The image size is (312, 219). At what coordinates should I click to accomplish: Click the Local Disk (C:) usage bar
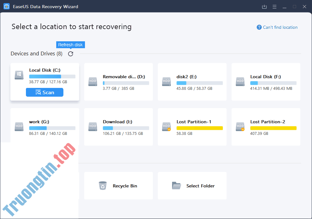tap(52, 76)
